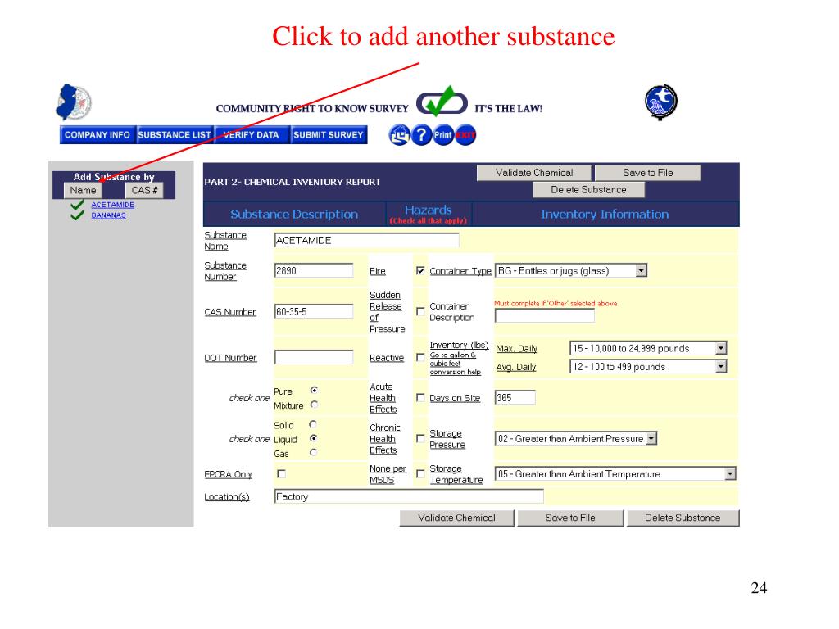Screen dimensions: 839x629
Task: Open the Avg. Daily inventory dropdown
Action: click(648, 366)
